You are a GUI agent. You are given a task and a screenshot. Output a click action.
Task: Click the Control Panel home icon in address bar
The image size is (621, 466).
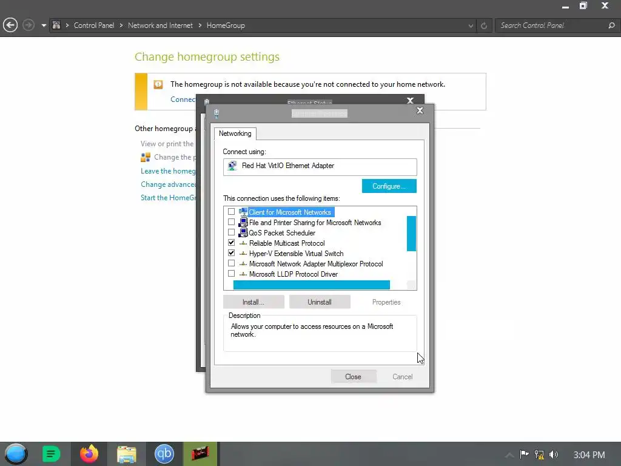56,25
